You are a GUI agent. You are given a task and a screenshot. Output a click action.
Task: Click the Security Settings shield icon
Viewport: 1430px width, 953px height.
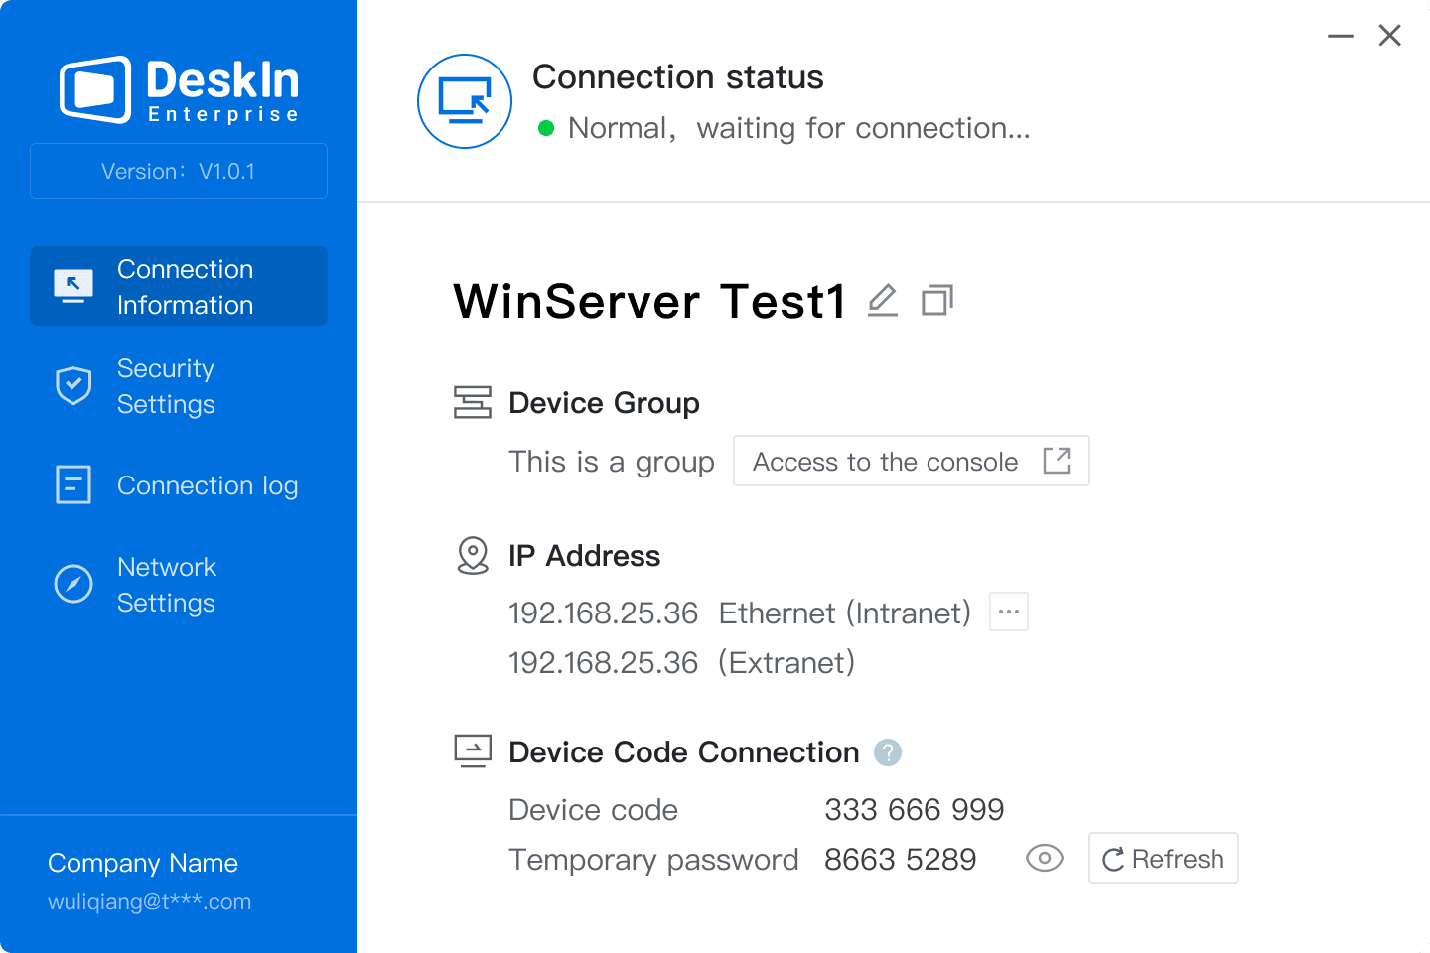coord(73,385)
